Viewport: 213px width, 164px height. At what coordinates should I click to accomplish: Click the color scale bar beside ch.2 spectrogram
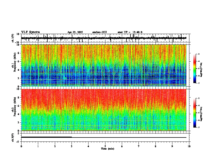pos(195,113)
